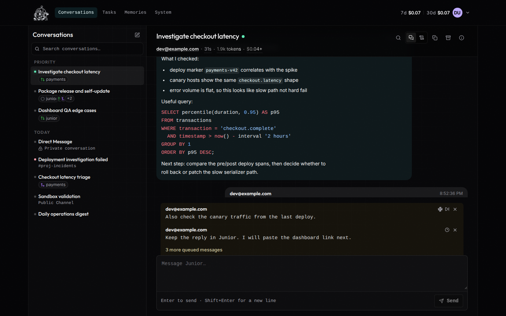Click the junior tag under Package release
This screenshot has height=316, width=506.
click(48, 99)
